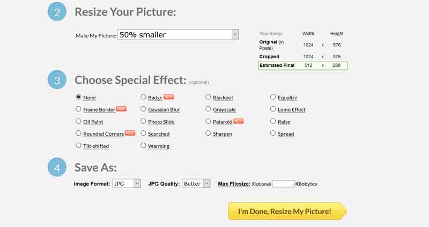The image size is (429, 227).
Task: Choose the Gaussian Blur effect
Action: (143, 109)
